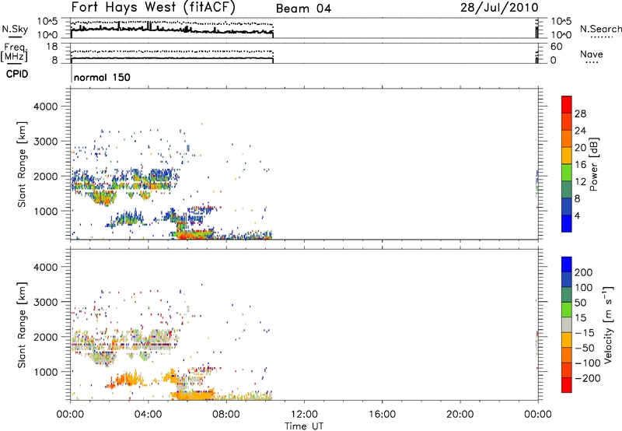Click "2000" on the power panel axis

point(46,176)
